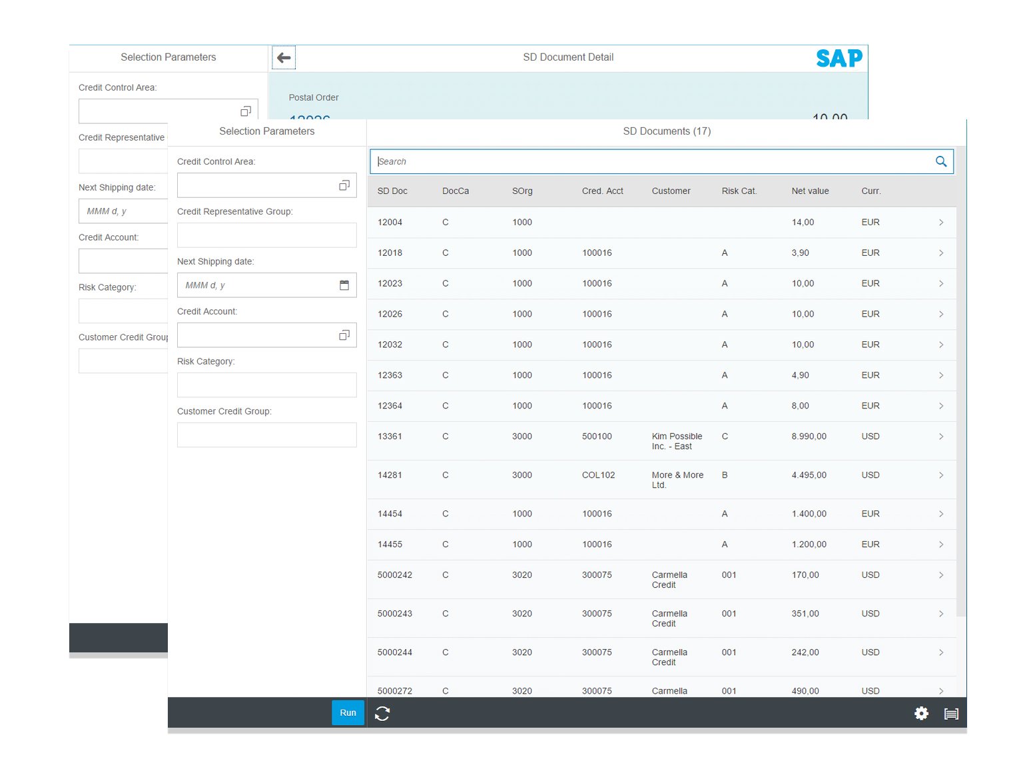Select SD document number 5000243

[394, 614]
